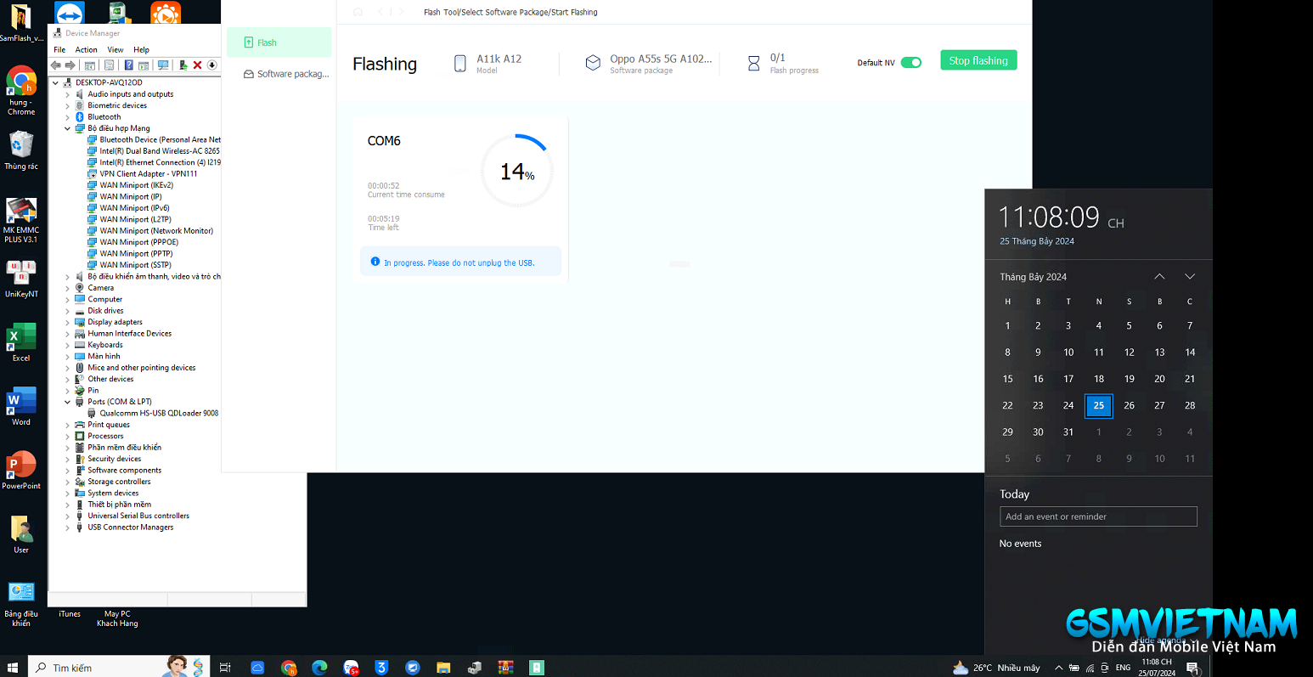Screen dimensions: 1313x677
Task: Click the Update device driver toolbar icon
Action: (x=183, y=65)
